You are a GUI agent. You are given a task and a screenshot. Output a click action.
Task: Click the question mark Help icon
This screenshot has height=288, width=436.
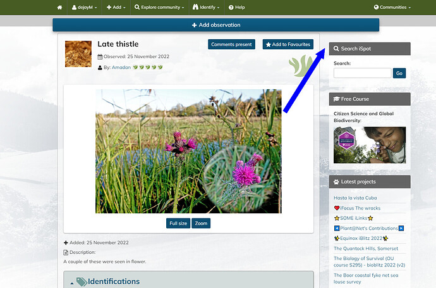(x=231, y=8)
